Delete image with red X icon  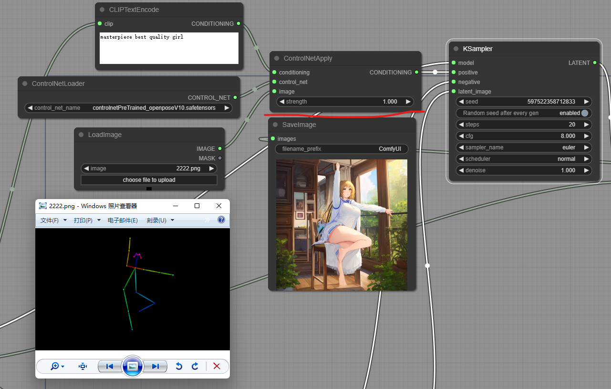(217, 366)
